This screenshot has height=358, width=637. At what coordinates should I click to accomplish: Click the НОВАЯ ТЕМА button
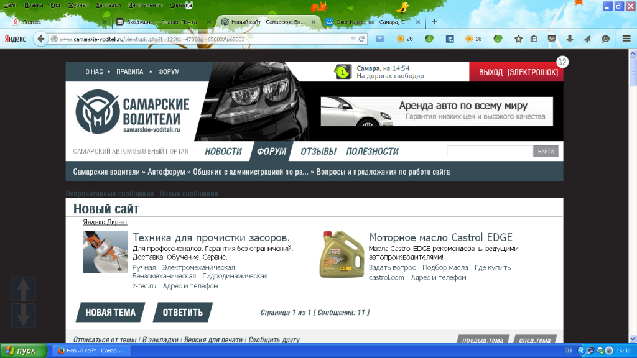(111, 313)
